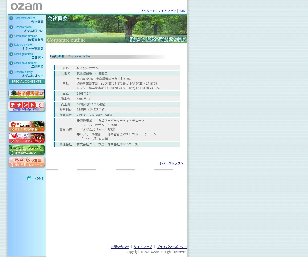Open Ozam's history オザムヒストリー menu item
Screen dimensions: 308x257
pyautogui.click(x=27, y=74)
